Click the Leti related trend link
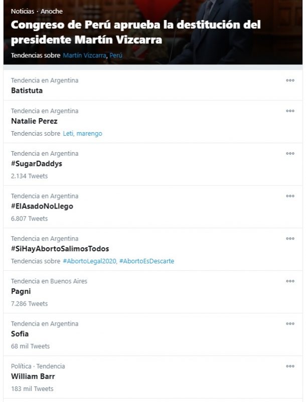This screenshot has height=402, width=306. pos(68,133)
